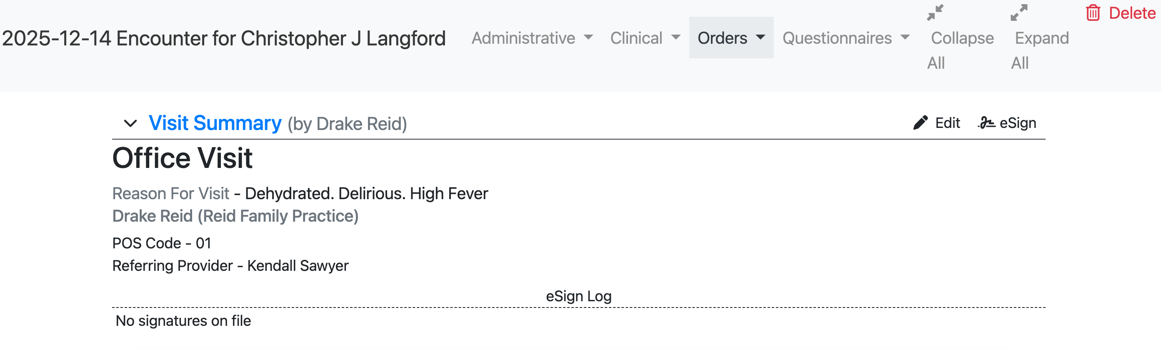Click the eSign Log section
Viewport: 1161px width, 350px height.
(x=578, y=296)
